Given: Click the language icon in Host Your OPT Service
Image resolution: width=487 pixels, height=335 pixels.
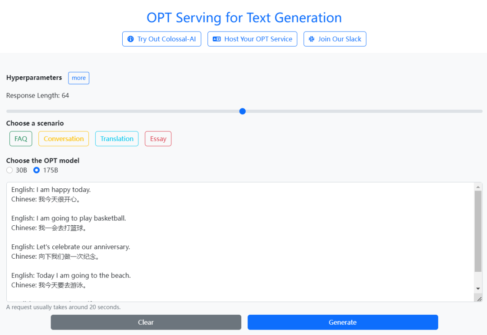Looking at the screenshot, I should tap(216, 39).
